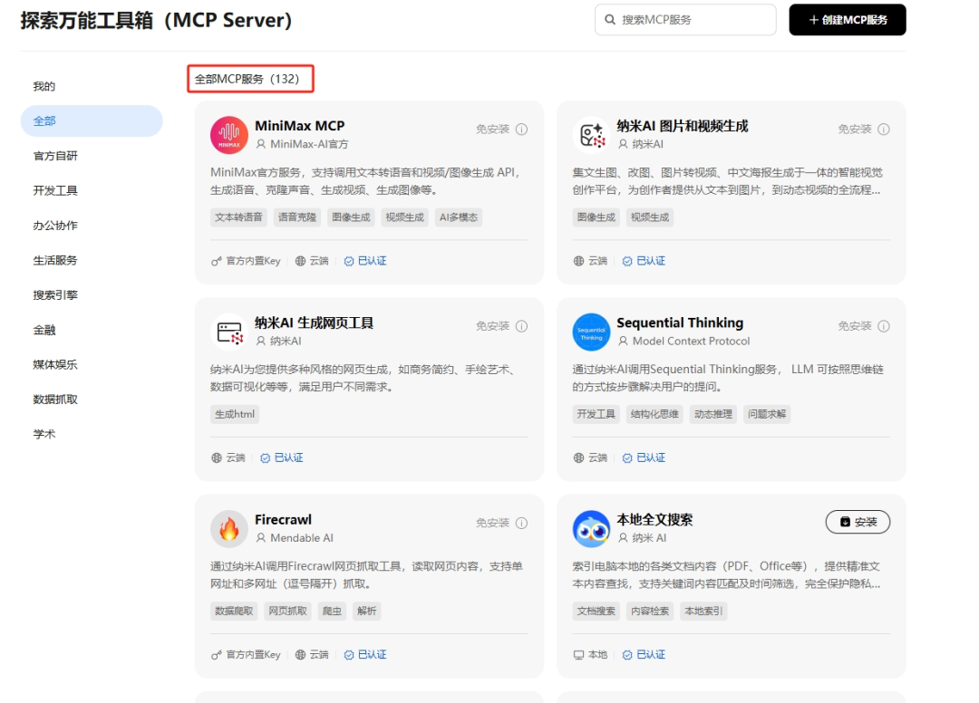
Task: Click 网页抓取 tag
Action: tap(288, 612)
